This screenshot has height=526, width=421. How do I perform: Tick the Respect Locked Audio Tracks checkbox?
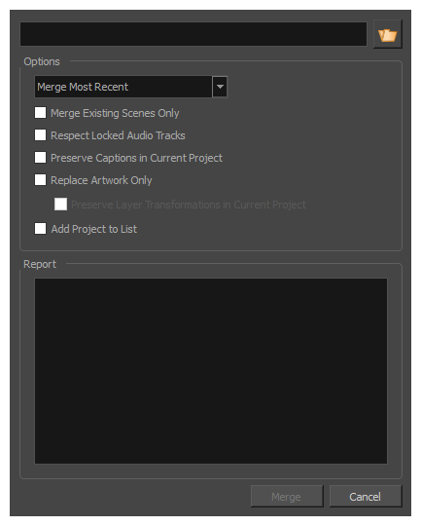[x=40, y=135]
